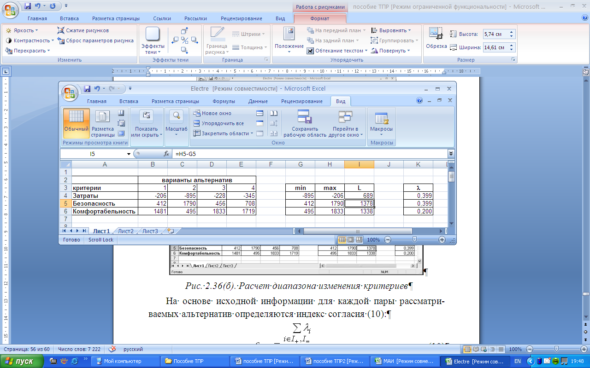Open Align (Выровнять) dropdown
The height and width of the screenshot is (368, 590).
(391, 30)
